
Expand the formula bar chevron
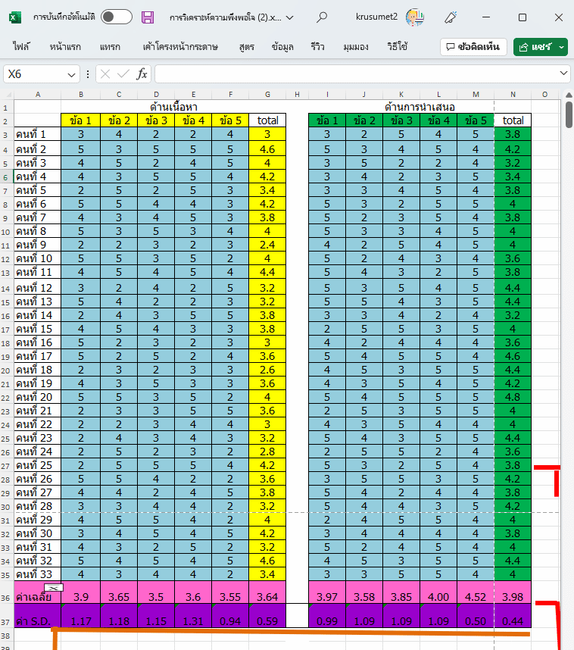pos(563,73)
